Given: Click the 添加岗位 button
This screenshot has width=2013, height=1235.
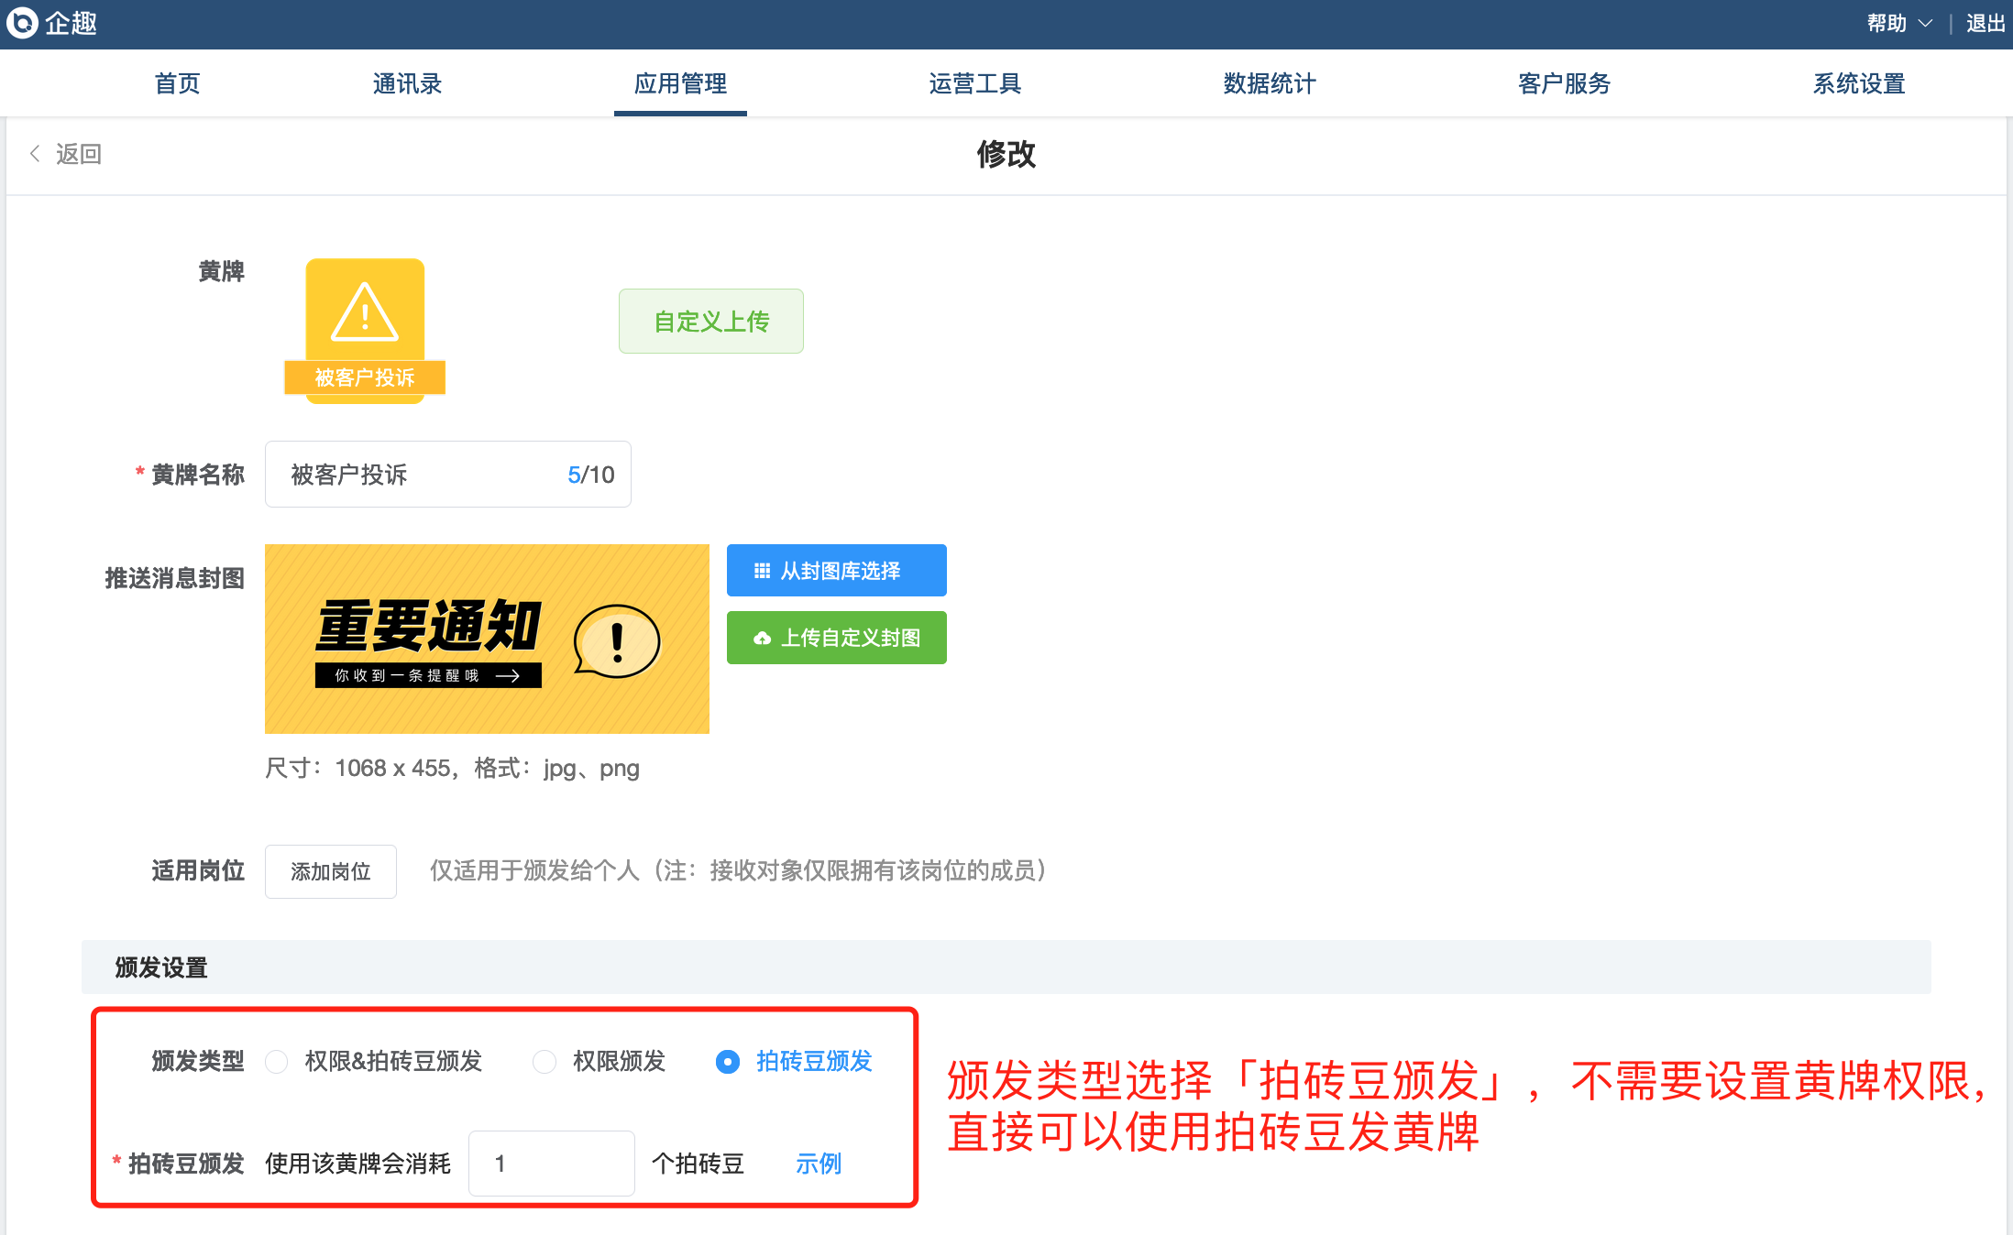Looking at the screenshot, I should tap(331, 871).
